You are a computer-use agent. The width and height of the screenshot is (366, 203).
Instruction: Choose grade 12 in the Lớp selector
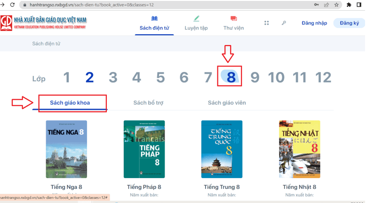[323, 78]
